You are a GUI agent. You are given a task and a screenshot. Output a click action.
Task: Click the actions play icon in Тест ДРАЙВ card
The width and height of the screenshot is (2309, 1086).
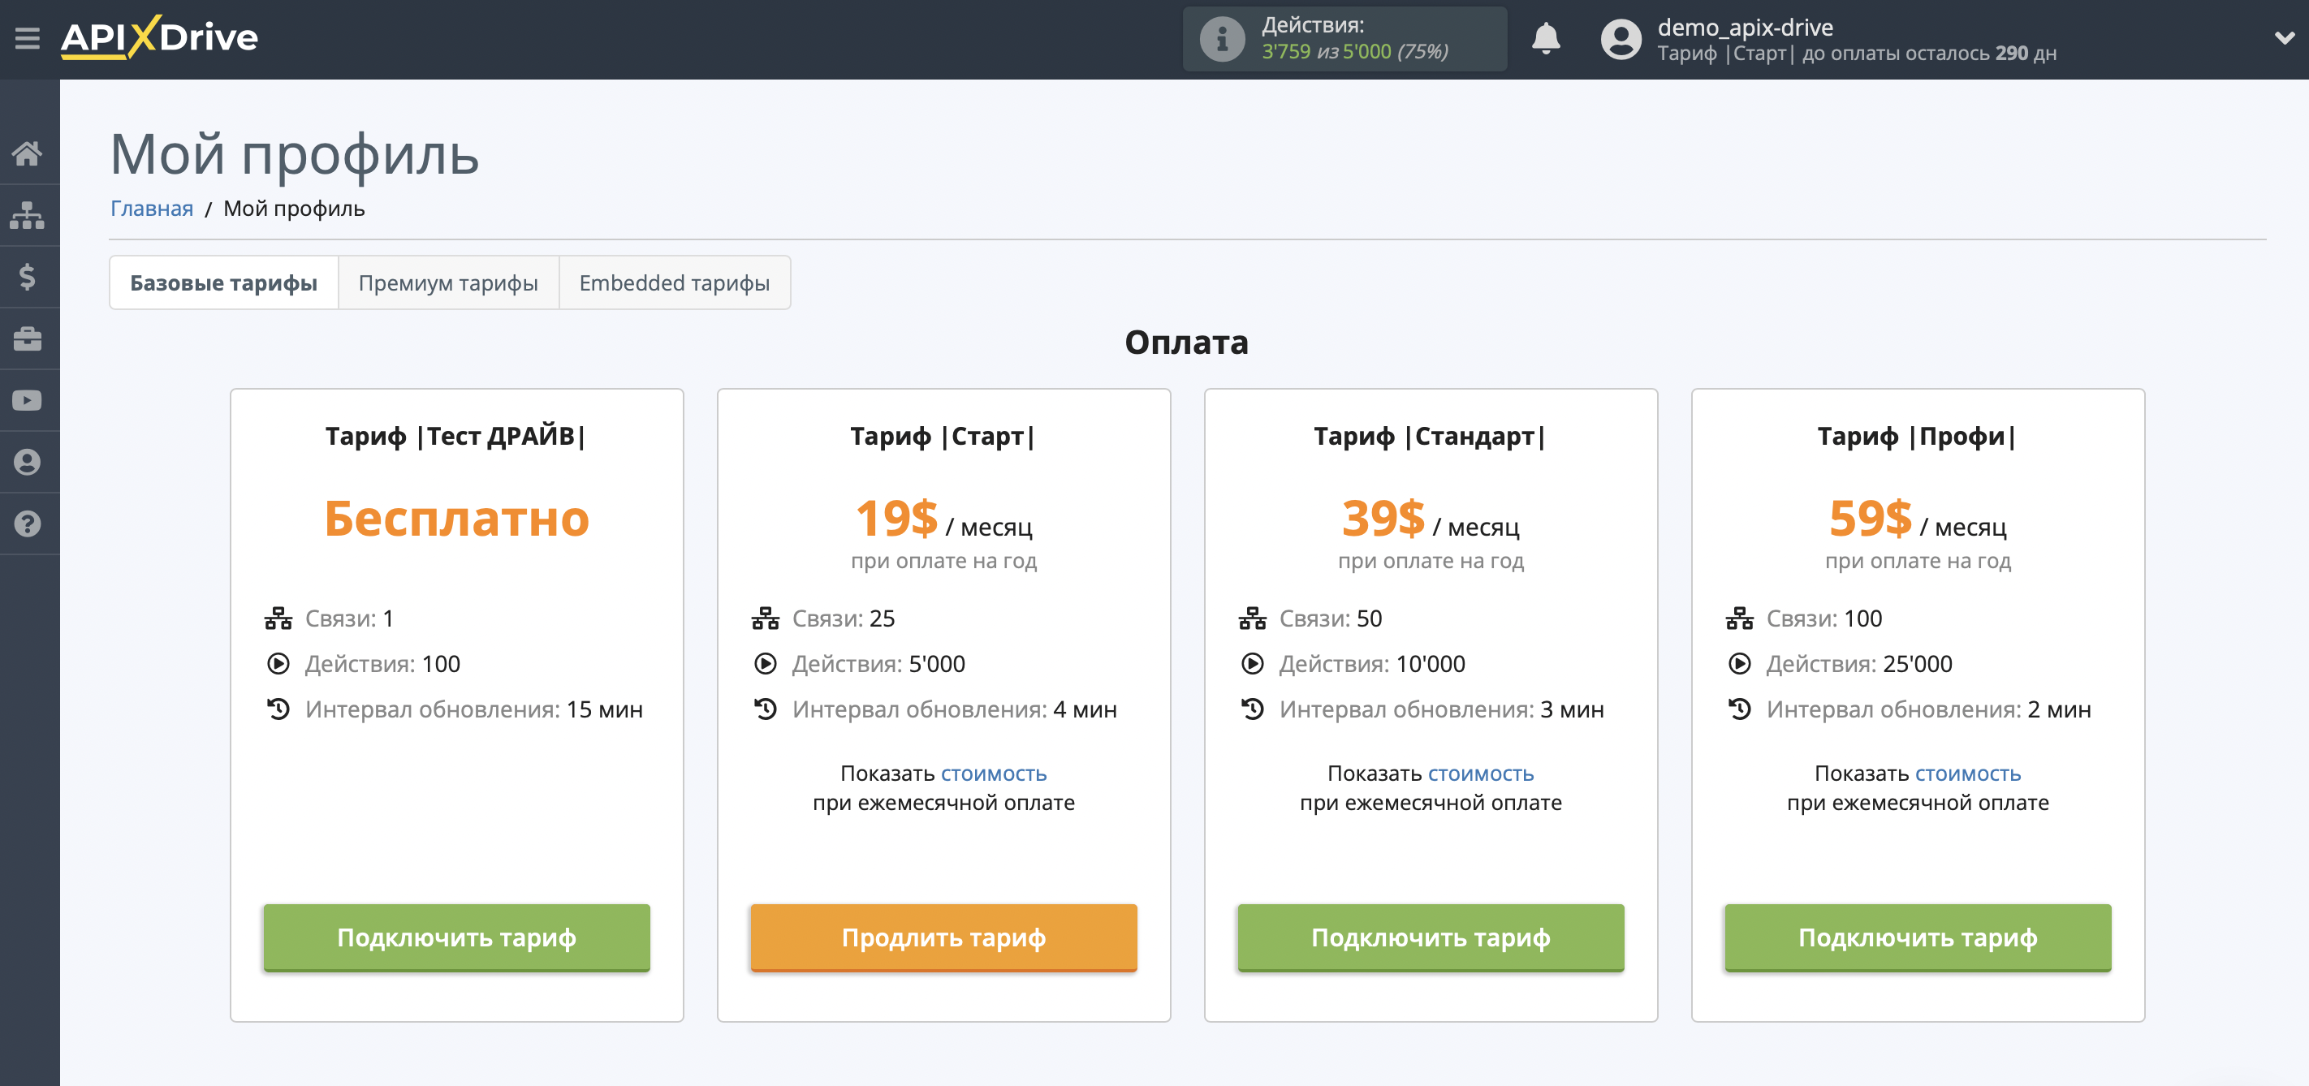(278, 664)
